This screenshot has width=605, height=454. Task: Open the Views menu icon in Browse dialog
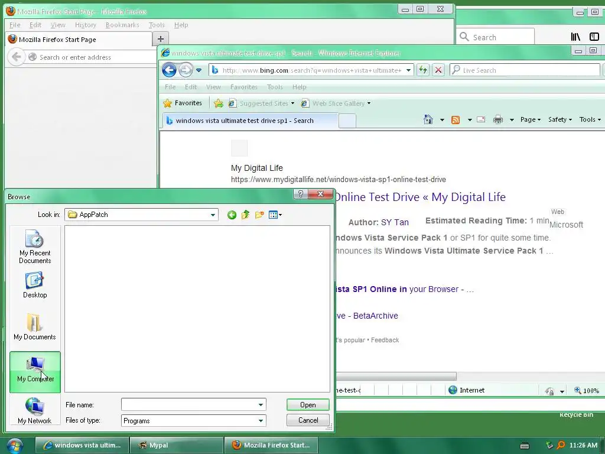click(x=275, y=215)
